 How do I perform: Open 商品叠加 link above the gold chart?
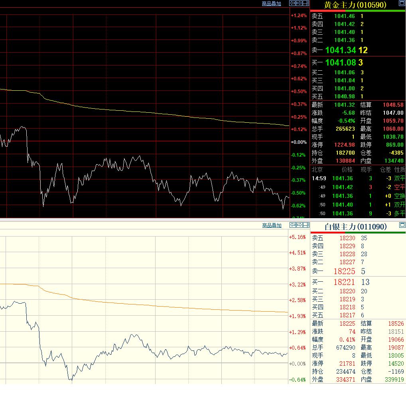[x=272, y=4]
